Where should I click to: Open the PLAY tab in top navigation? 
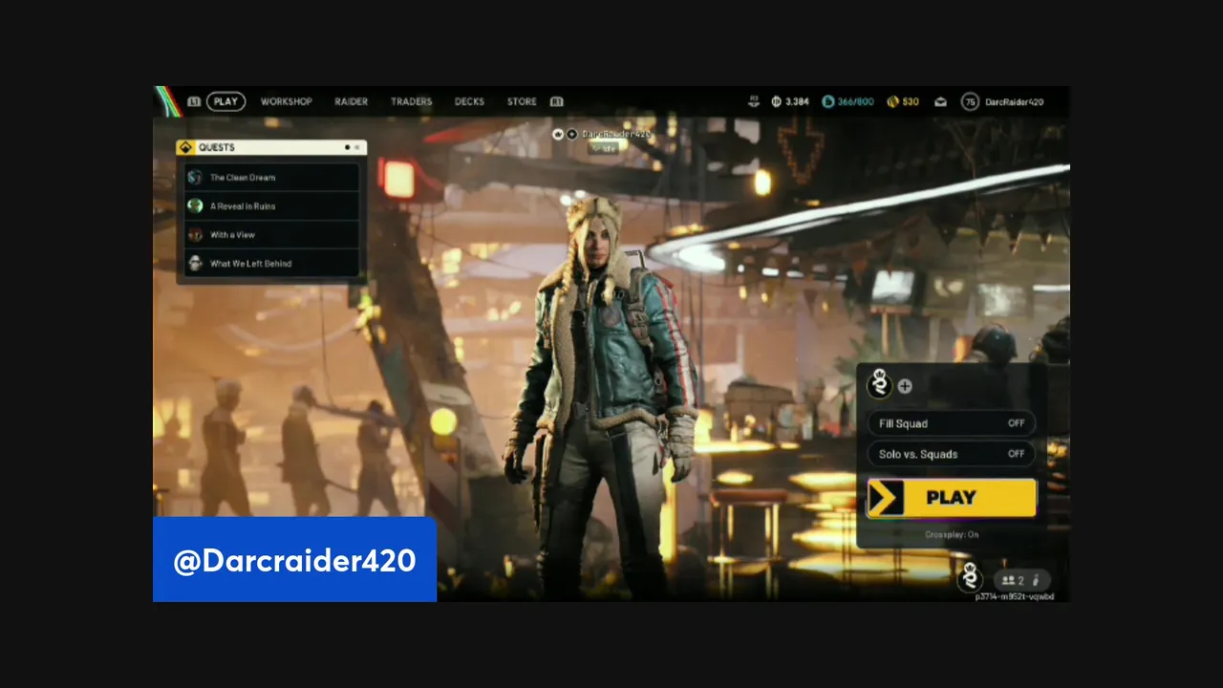click(x=225, y=101)
